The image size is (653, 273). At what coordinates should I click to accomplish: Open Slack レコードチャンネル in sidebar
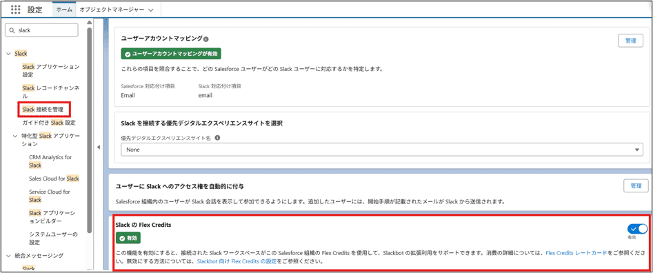coord(51,92)
